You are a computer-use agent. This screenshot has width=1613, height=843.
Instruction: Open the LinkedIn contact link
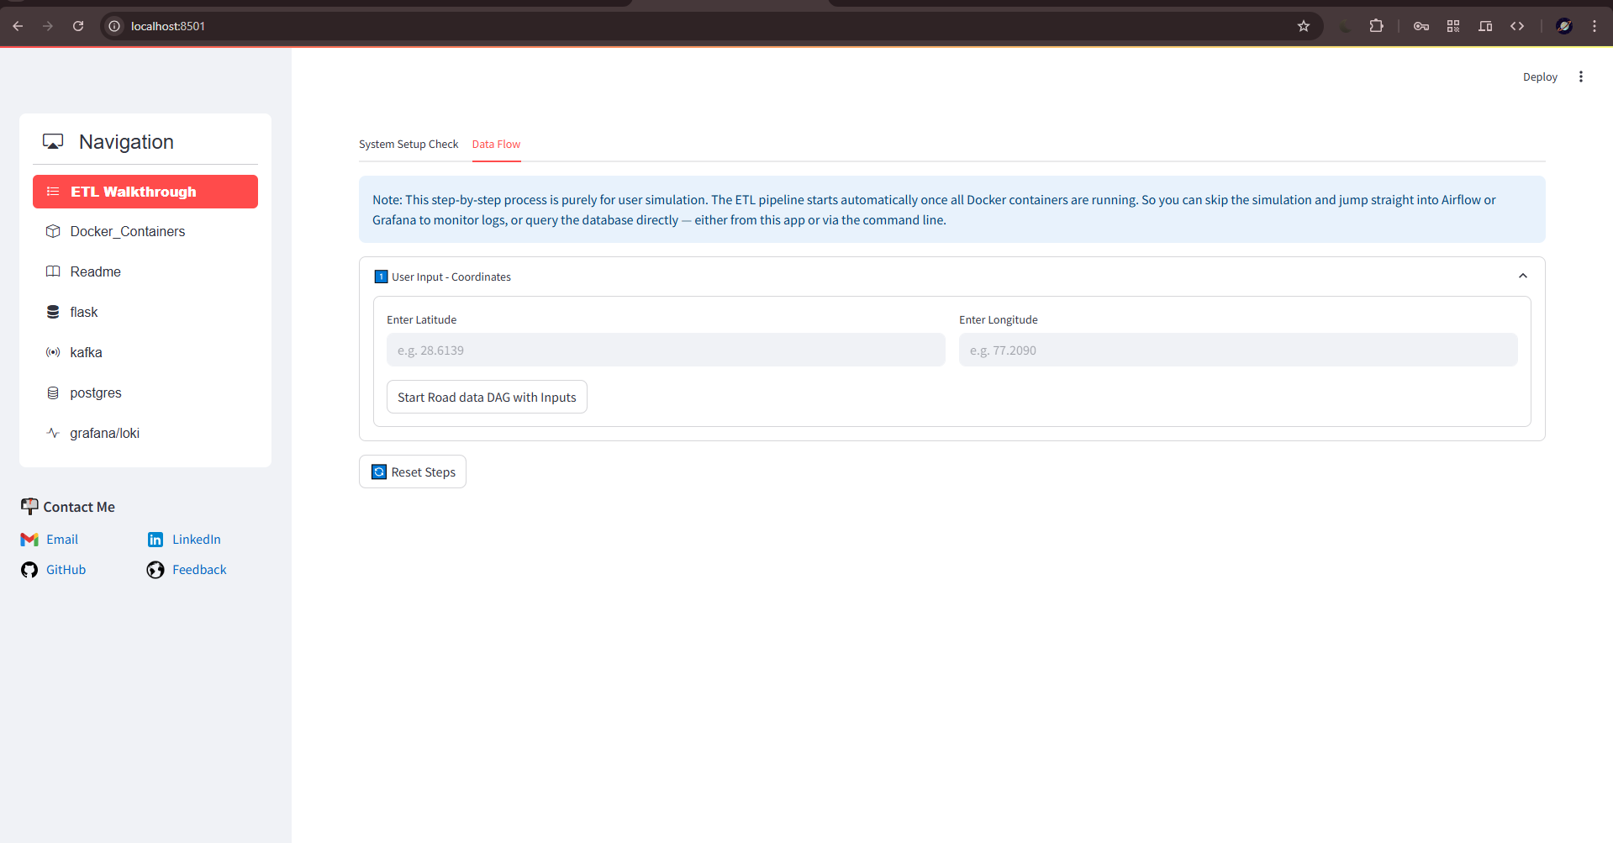[196, 540]
